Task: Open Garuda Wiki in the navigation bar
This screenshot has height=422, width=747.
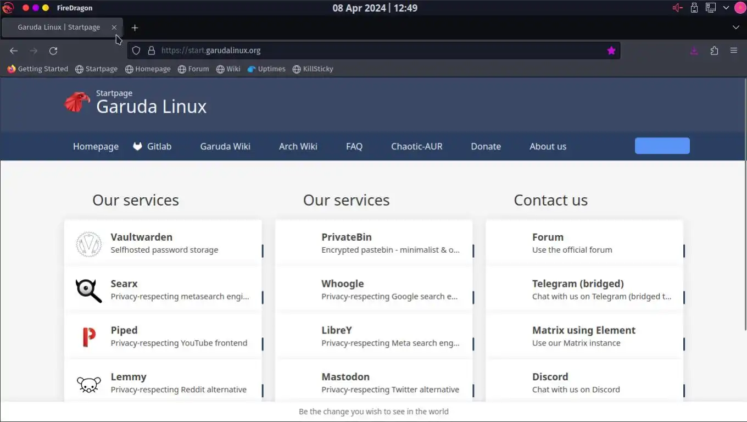Action: pyautogui.click(x=225, y=146)
